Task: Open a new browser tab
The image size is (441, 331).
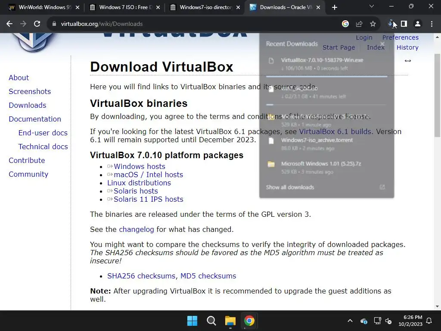Action: (334, 7)
